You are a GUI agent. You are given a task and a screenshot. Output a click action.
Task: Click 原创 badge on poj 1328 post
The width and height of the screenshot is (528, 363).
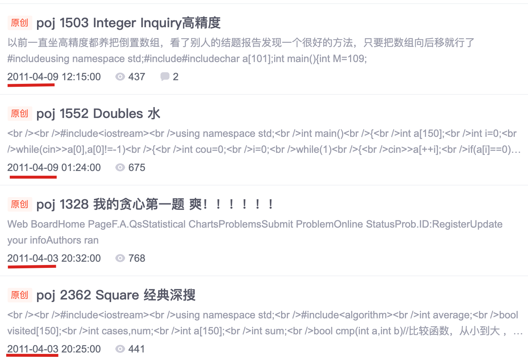click(20, 204)
